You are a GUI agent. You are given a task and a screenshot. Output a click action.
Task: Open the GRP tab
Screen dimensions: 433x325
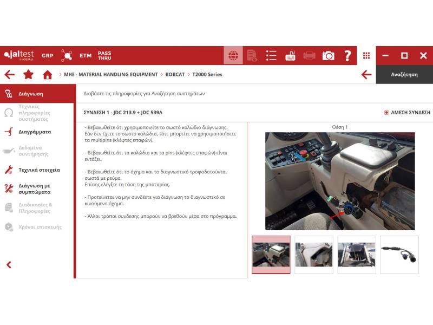point(48,55)
